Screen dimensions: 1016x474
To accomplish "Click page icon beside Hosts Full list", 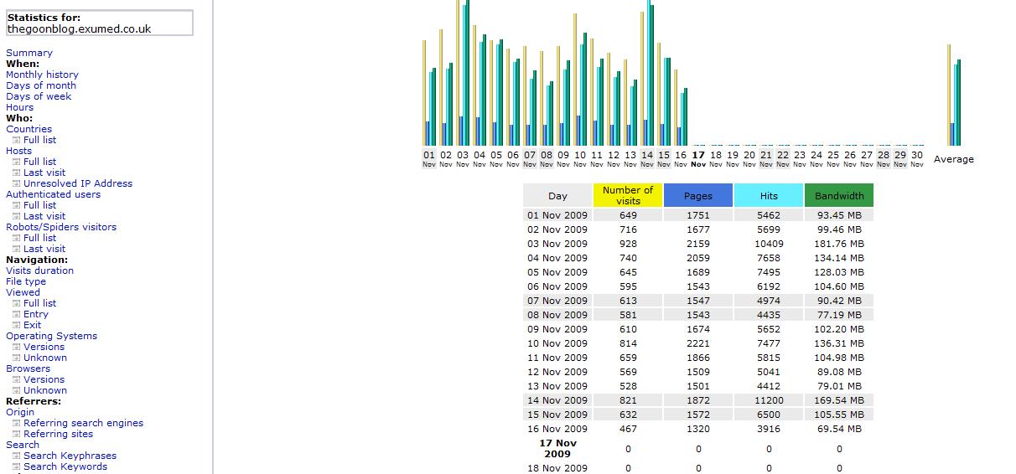I will [16, 162].
